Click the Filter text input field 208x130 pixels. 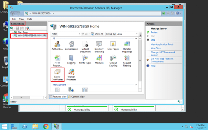coord(68,34)
